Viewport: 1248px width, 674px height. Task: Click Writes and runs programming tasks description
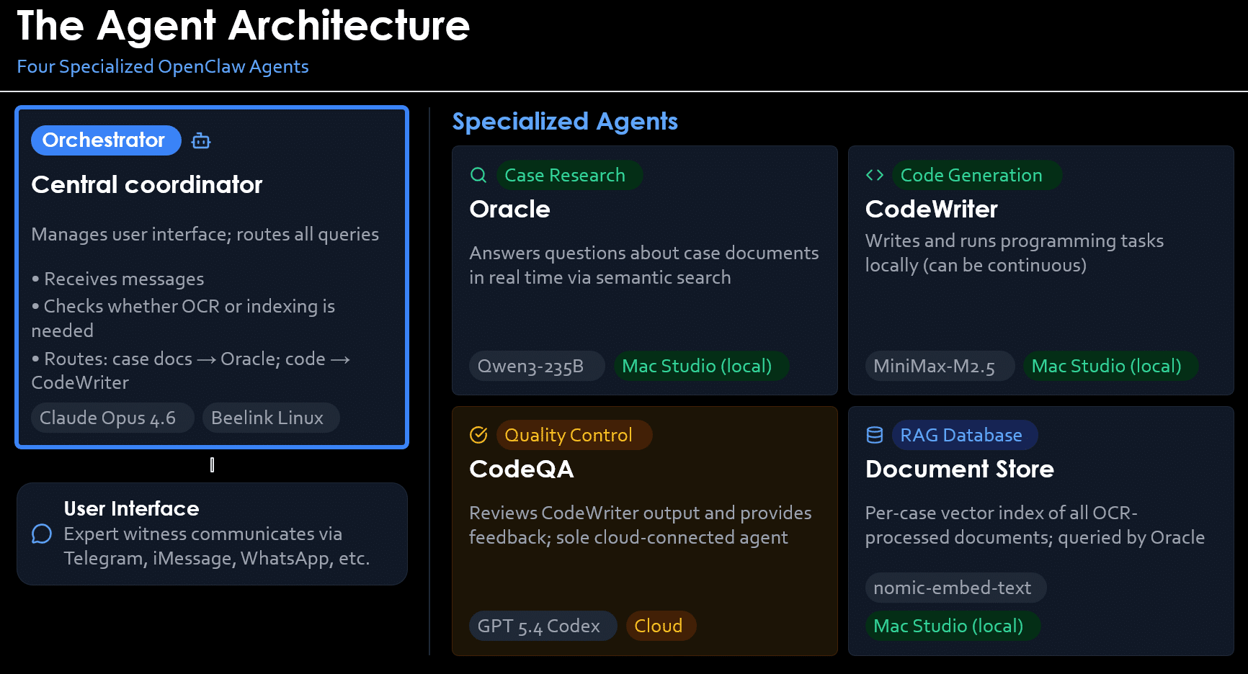pyautogui.click(x=1014, y=253)
